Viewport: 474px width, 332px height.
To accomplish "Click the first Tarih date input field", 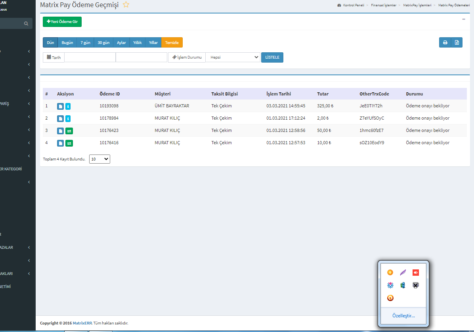I will pos(90,57).
